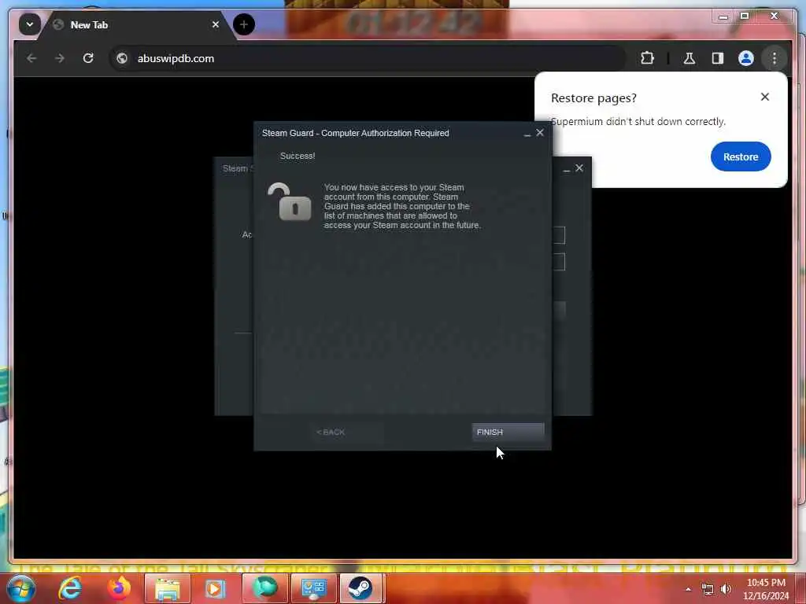Click "Supermium didn't shut down correctly." message

pos(638,122)
